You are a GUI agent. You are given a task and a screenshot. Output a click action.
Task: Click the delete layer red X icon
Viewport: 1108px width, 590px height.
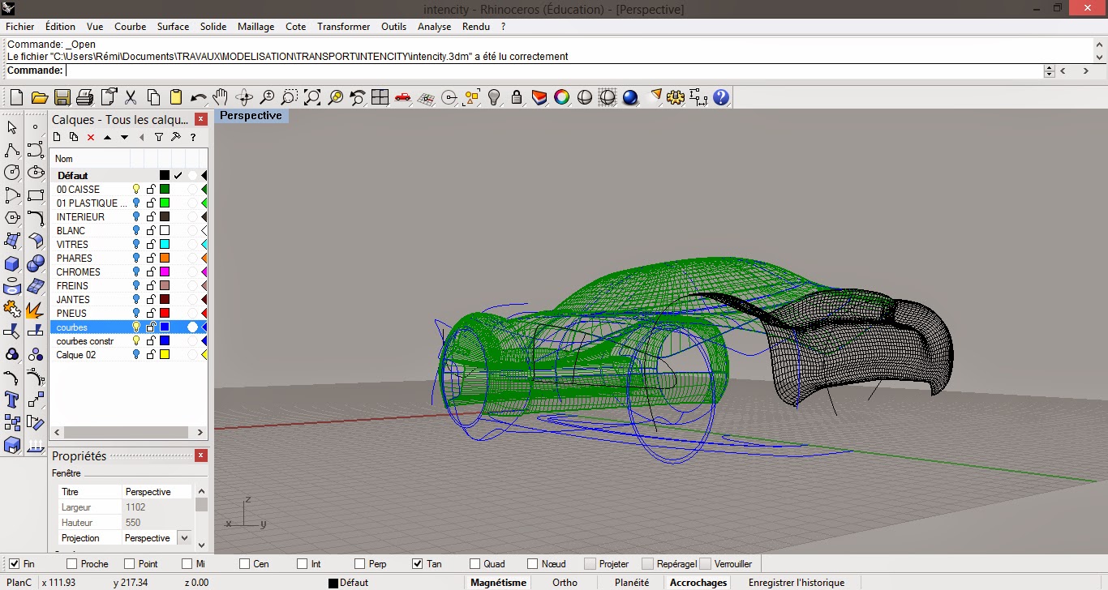coord(91,138)
